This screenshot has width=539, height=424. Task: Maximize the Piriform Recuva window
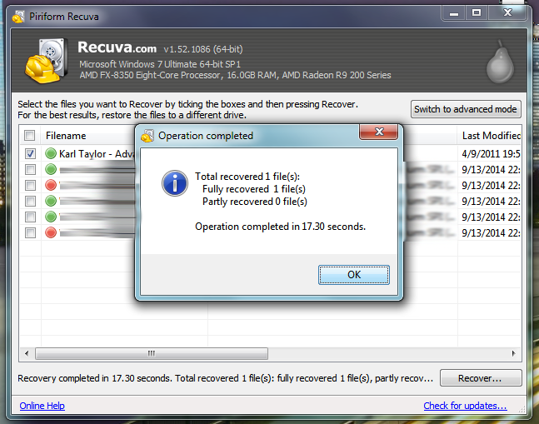(x=477, y=13)
